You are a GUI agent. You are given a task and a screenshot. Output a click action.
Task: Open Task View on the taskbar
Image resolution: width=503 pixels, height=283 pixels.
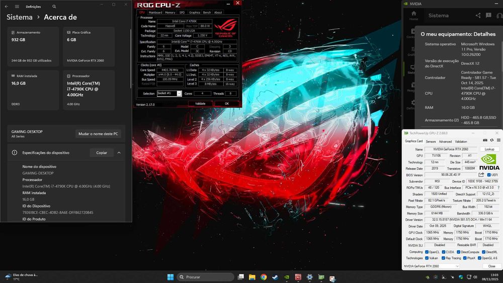[240, 277]
